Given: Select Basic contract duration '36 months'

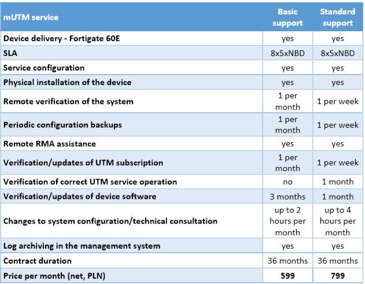Looking at the screenshot, I should 287,261.
